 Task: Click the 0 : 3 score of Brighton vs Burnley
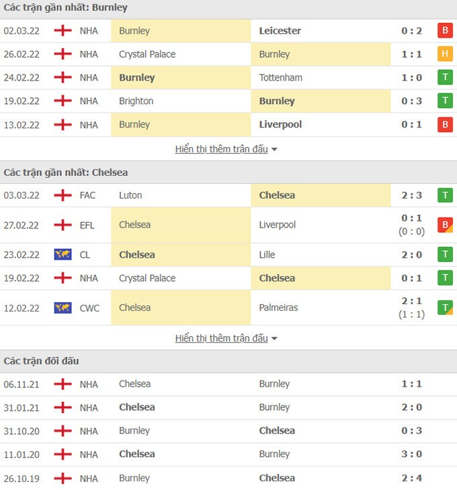[410, 101]
